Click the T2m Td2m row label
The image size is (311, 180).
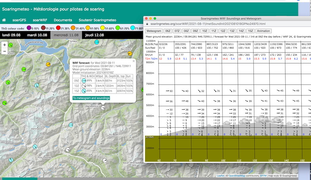151,59
